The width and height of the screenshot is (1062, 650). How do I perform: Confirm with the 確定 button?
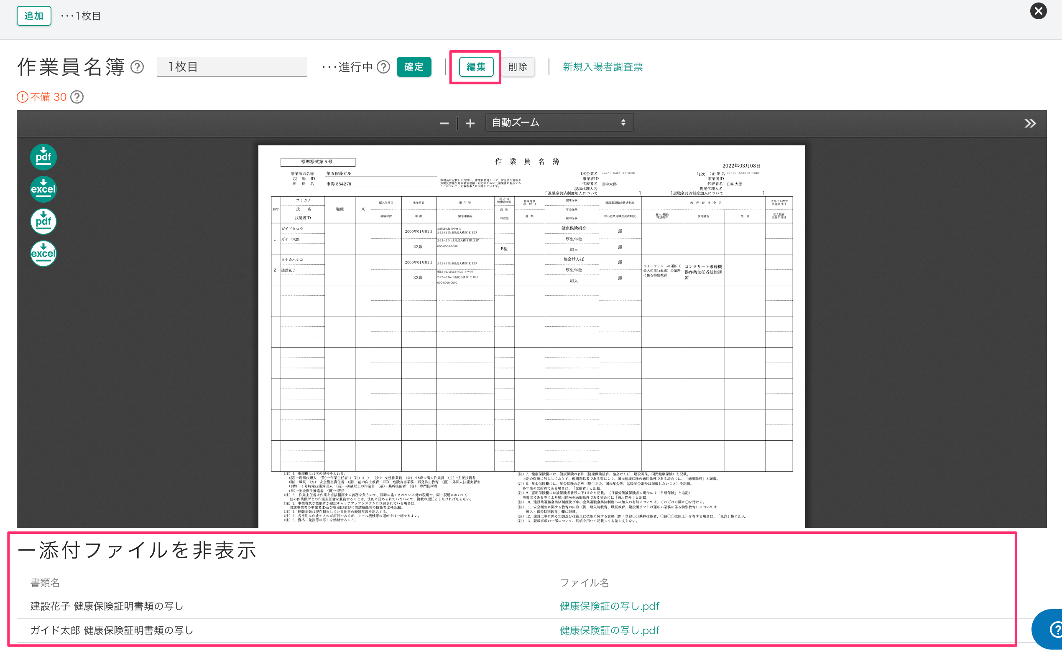[414, 67]
